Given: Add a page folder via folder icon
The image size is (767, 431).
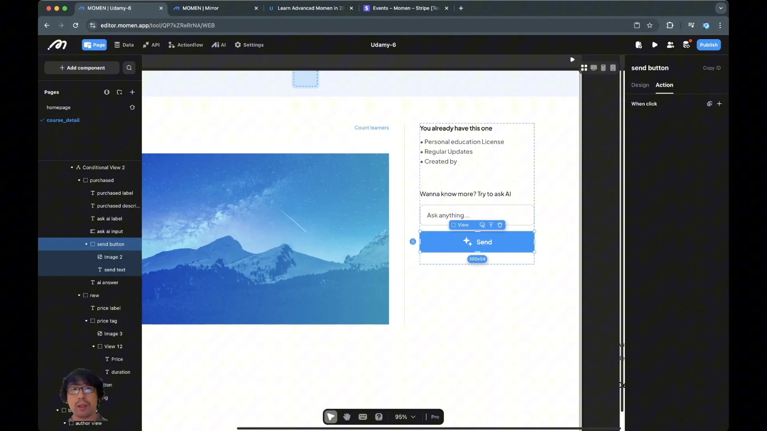Looking at the screenshot, I should click(119, 92).
